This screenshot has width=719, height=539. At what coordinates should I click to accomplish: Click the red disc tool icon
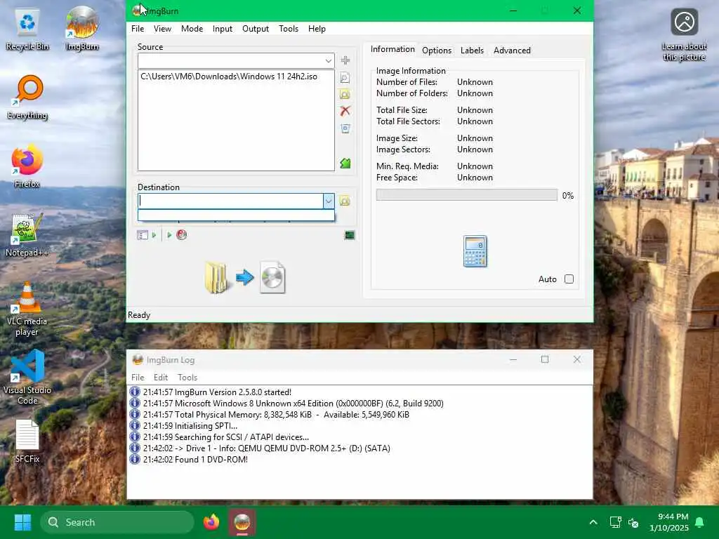tap(182, 235)
